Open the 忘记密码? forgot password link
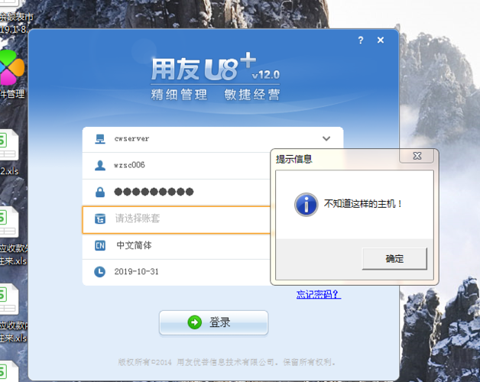The width and height of the screenshot is (480, 382). [319, 294]
